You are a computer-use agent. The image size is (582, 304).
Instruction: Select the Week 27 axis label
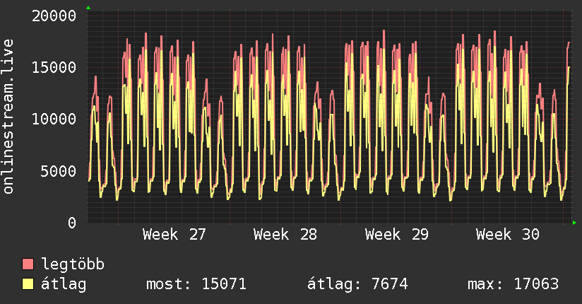174,235
